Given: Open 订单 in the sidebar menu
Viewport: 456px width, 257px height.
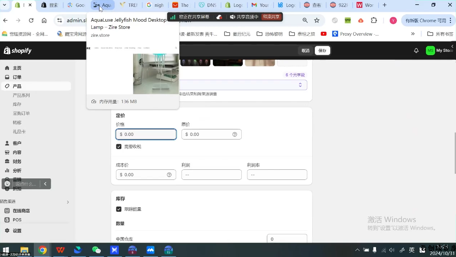Looking at the screenshot, I should tap(17, 77).
